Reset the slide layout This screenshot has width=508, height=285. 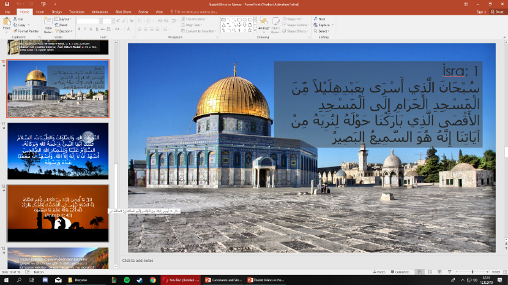click(x=61, y=25)
